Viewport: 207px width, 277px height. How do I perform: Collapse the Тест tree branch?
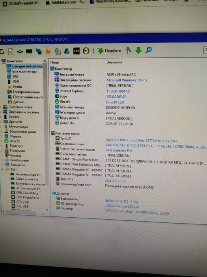(2, 169)
